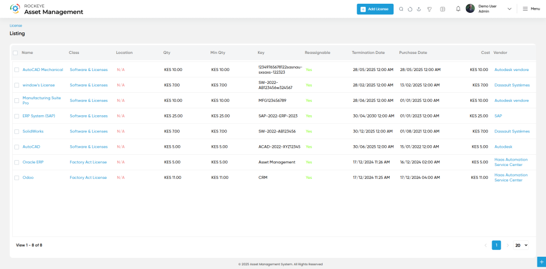Sort by the Class column header
Image resolution: width=546 pixels, height=269 pixels.
click(x=74, y=53)
